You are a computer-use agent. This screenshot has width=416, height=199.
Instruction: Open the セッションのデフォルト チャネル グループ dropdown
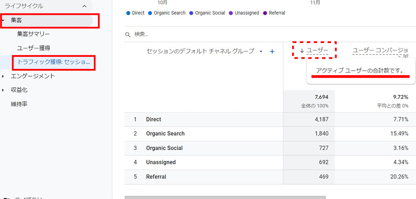click(261, 51)
